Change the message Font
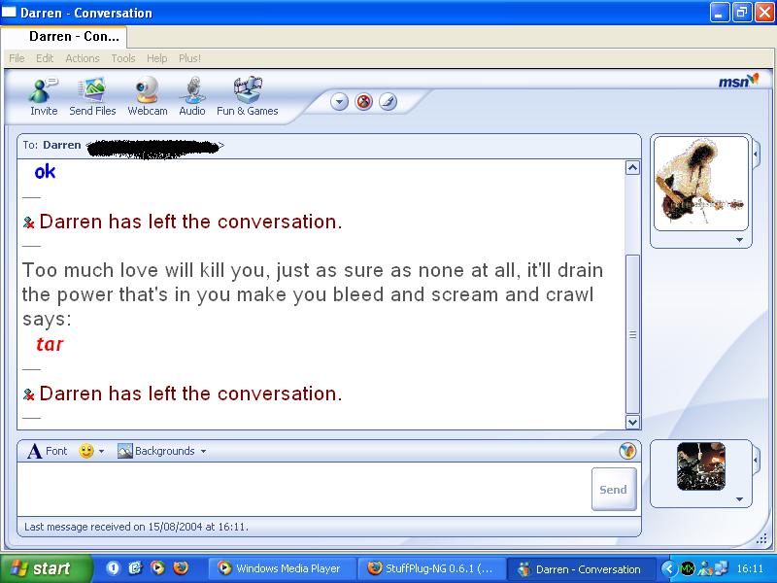Image resolution: width=777 pixels, height=583 pixels. pos(47,451)
